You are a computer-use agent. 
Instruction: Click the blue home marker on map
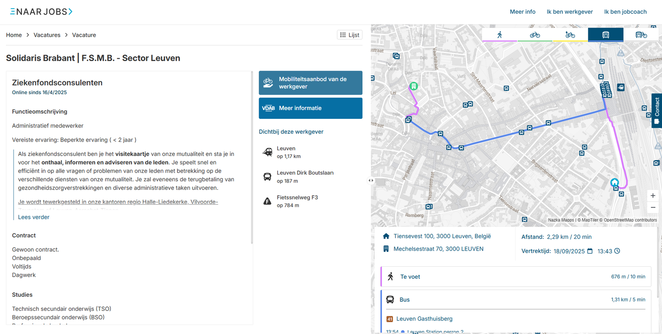pos(614,182)
